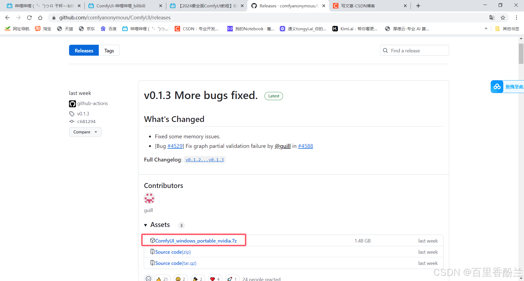Image resolution: width=524 pixels, height=281 pixels.
Task: Open the 天猫 bookmark
Action: (x=65, y=29)
